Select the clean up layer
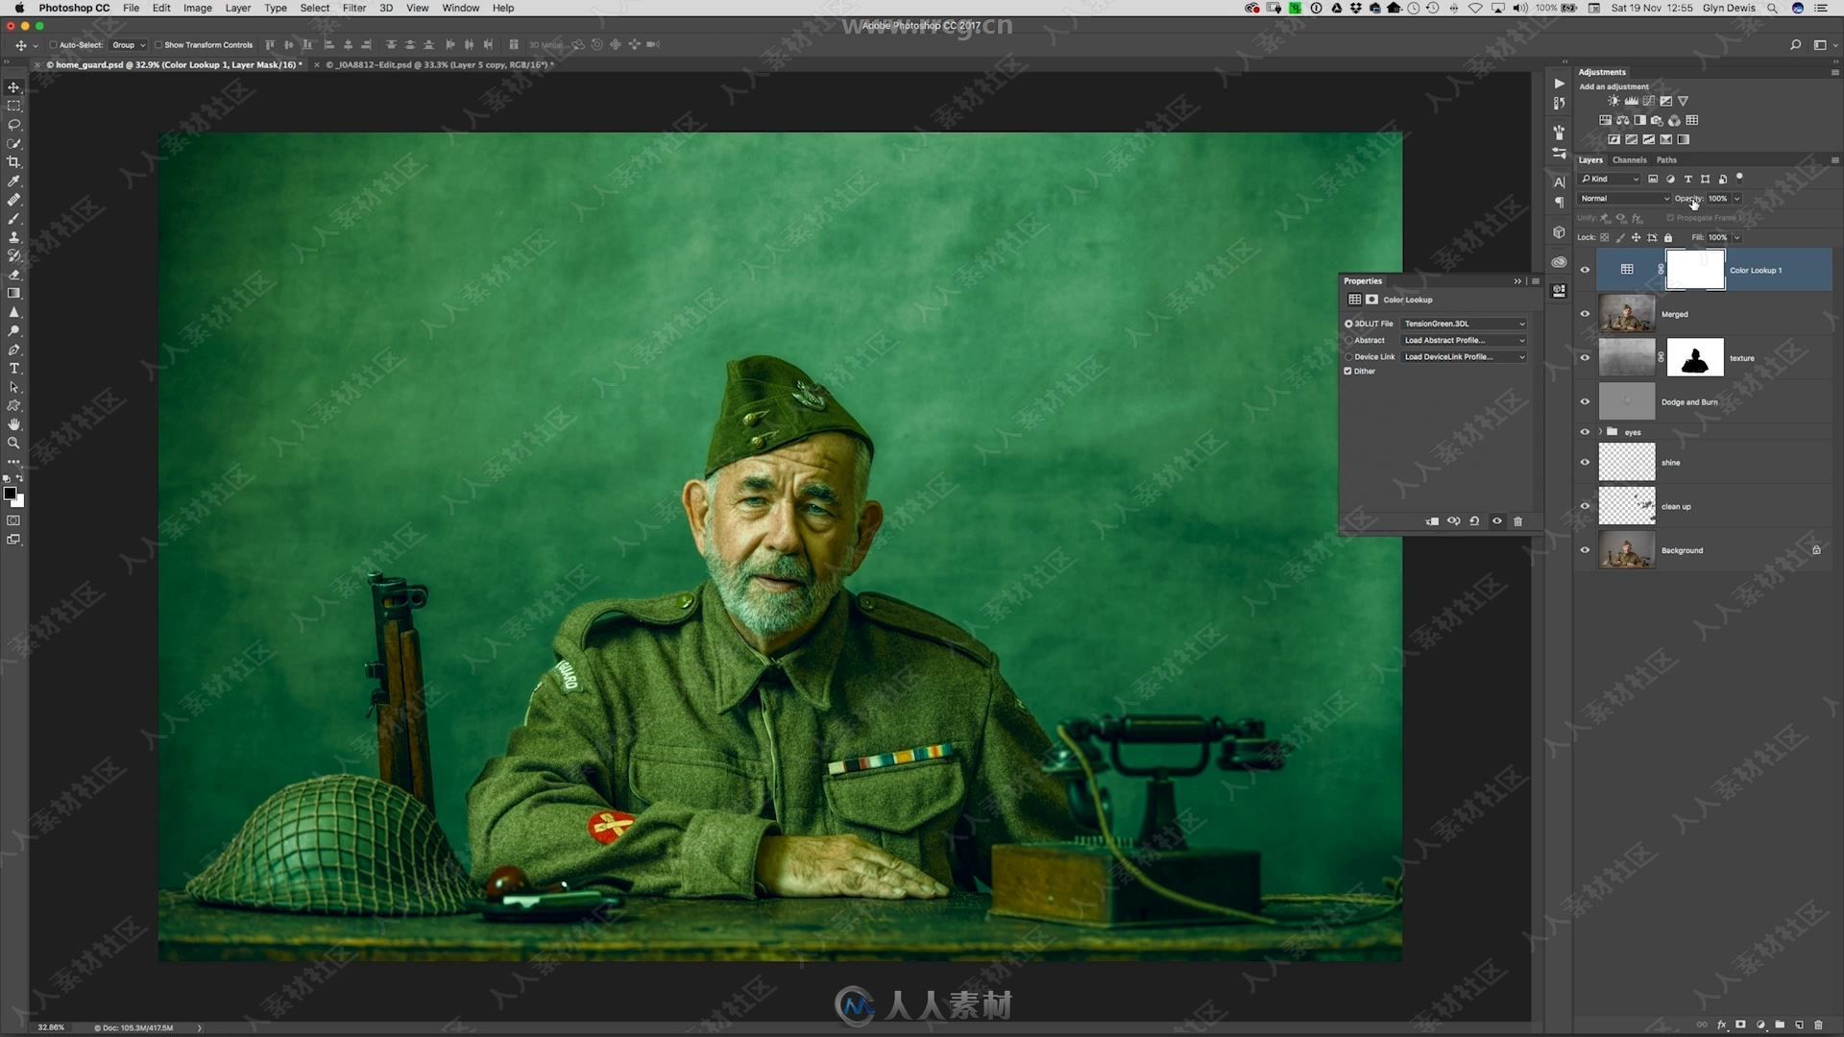Viewport: 1844px width, 1037px height. click(x=1713, y=507)
